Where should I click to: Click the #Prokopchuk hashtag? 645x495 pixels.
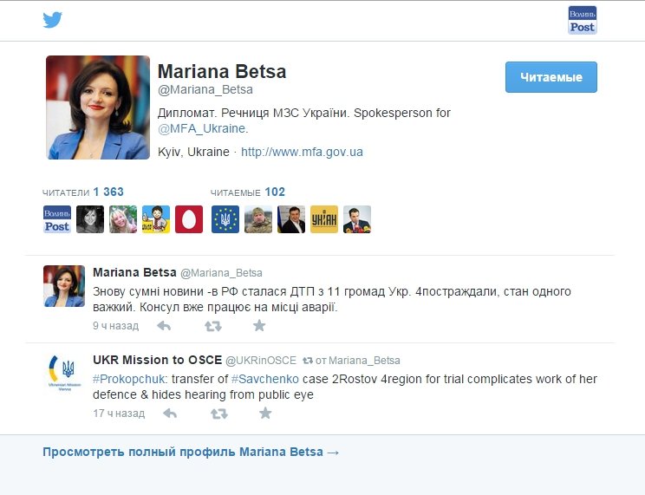(129, 379)
